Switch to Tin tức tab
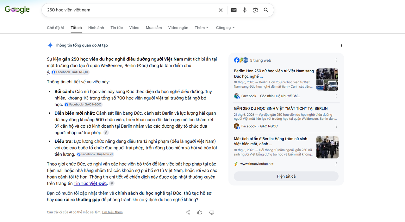 click(117, 28)
